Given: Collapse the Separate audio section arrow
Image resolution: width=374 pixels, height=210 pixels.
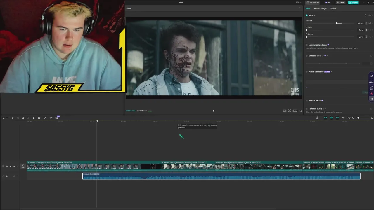Looking at the screenshot, I should coord(325,109).
